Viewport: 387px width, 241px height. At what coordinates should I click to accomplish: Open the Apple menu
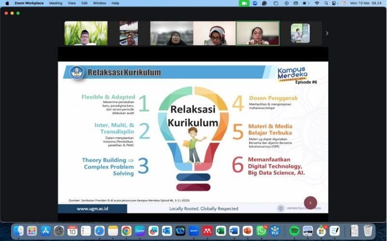[7, 3]
